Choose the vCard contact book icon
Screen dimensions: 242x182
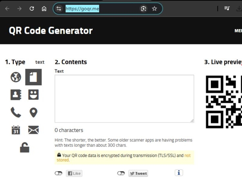coord(16,95)
